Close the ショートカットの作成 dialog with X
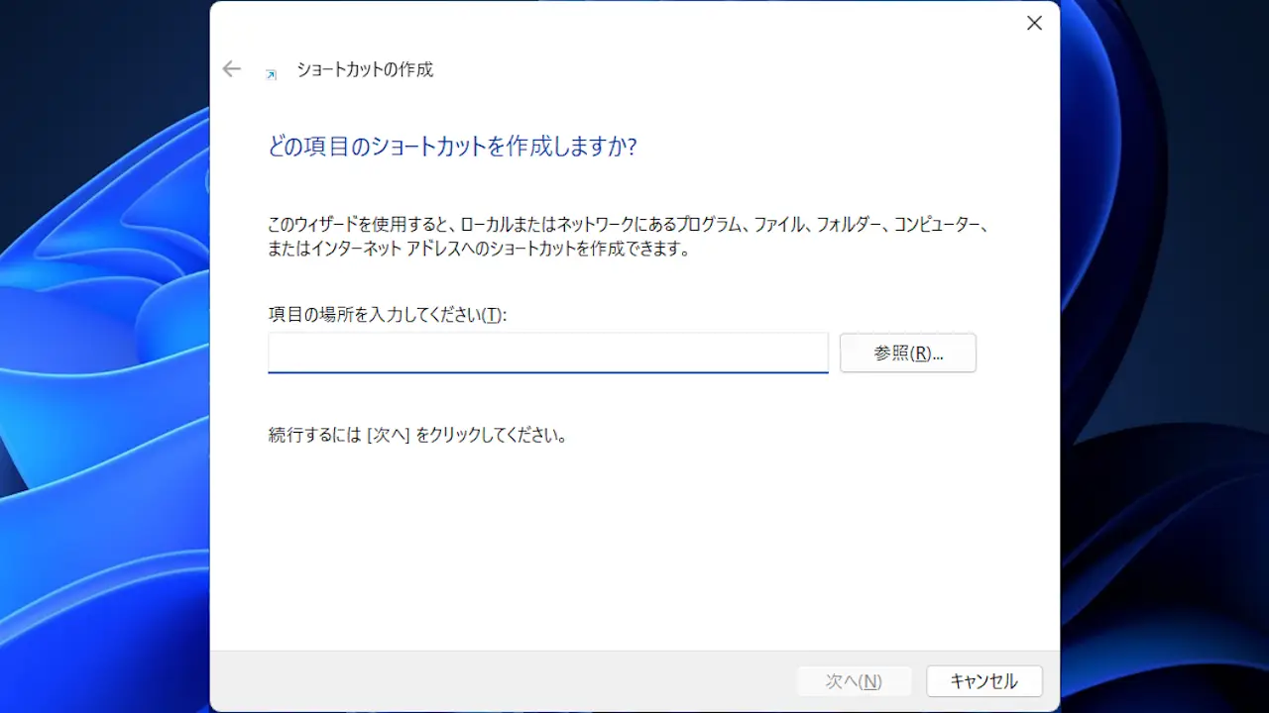The width and height of the screenshot is (1269, 713). pyautogui.click(x=1034, y=23)
